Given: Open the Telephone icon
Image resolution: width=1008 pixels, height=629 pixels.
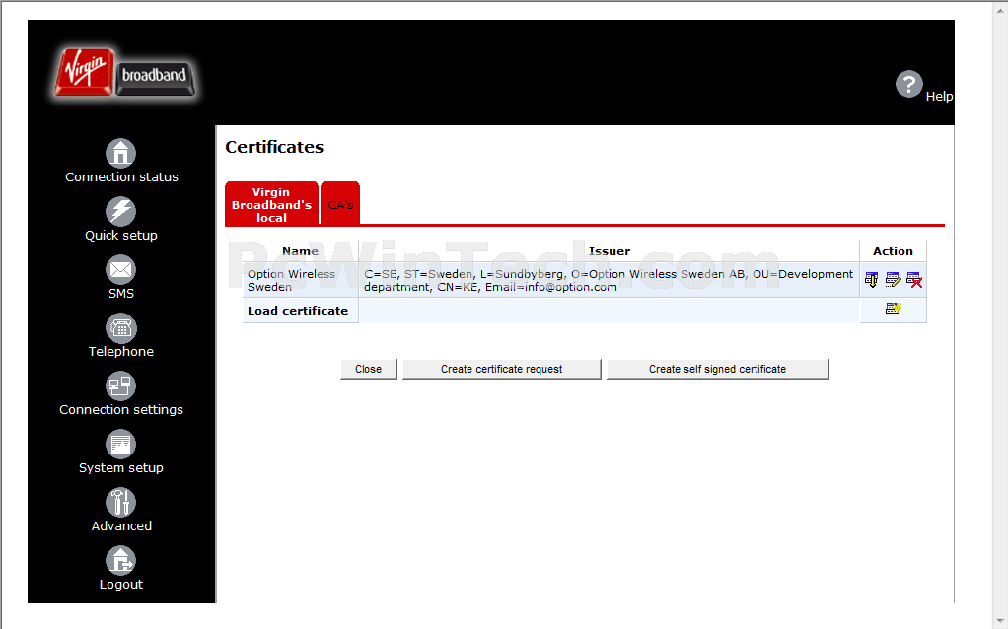Looking at the screenshot, I should (121, 327).
